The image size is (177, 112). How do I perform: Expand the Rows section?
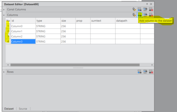click(x=4, y=72)
